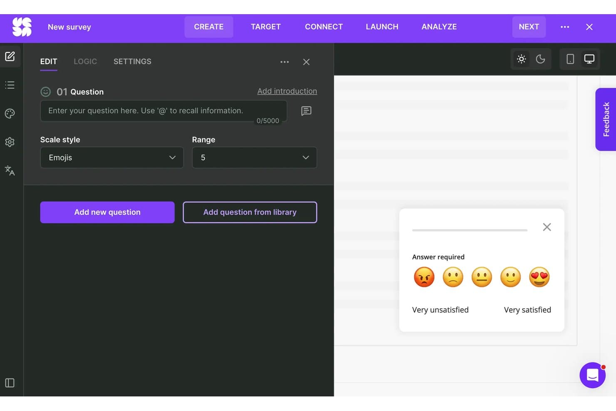Click the NEXT button
The height and width of the screenshot is (411, 616).
529,27
